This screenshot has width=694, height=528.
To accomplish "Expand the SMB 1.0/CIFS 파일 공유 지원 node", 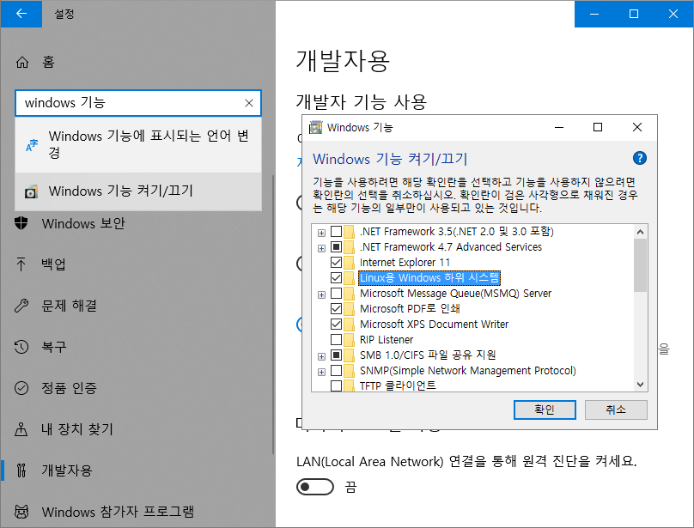I will pos(322,355).
